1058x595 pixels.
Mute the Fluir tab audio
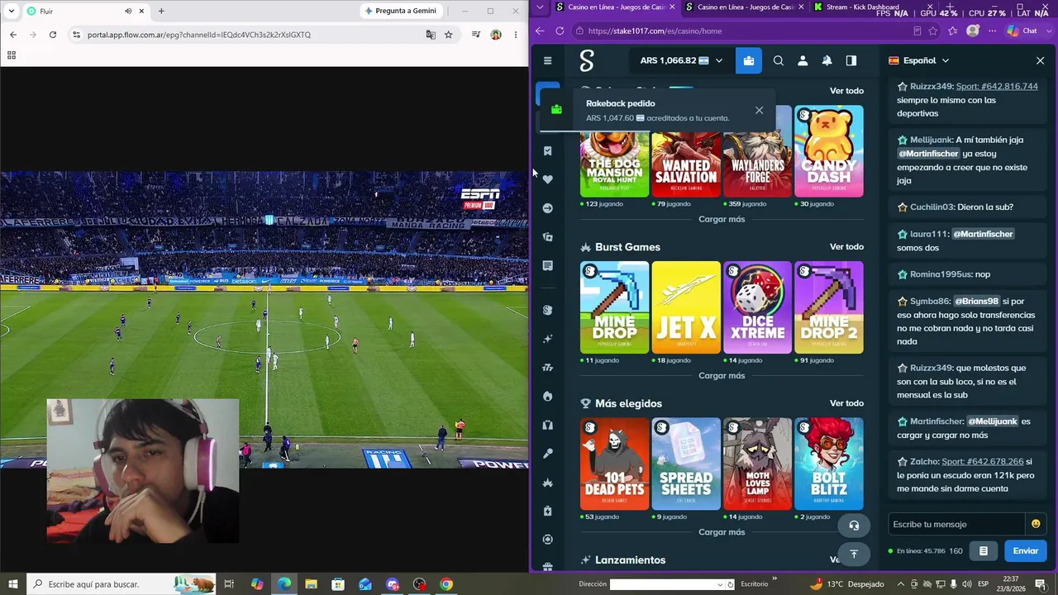tap(128, 11)
